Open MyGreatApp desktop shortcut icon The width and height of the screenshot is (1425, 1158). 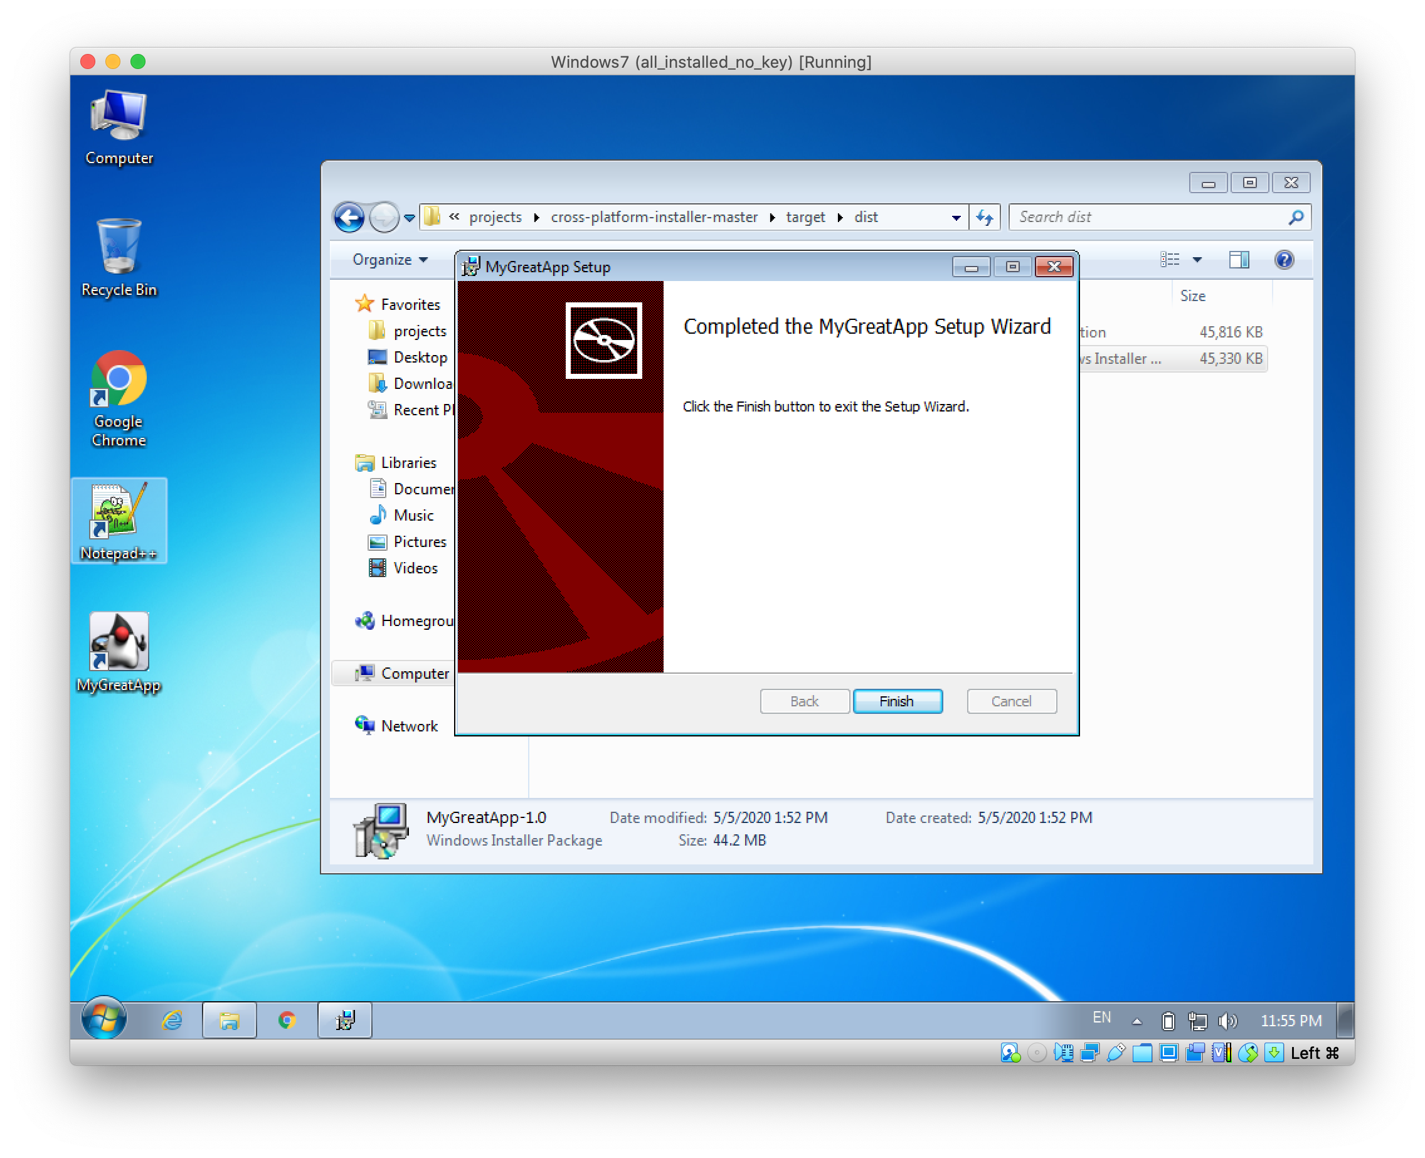(119, 643)
